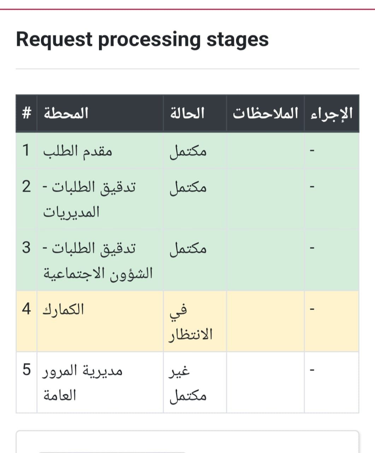Select the 'مديرية المرور العامة' station cell
375x453 pixels.
(x=83, y=382)
